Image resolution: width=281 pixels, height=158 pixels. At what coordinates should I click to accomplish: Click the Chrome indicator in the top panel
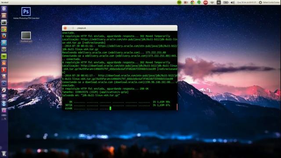192,2
